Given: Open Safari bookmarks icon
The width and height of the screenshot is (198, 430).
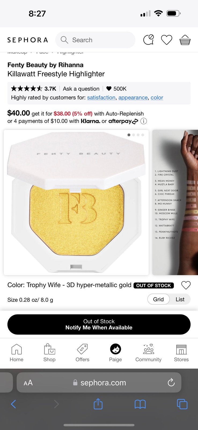Looking at the screenshot, I should click(140, 404).
